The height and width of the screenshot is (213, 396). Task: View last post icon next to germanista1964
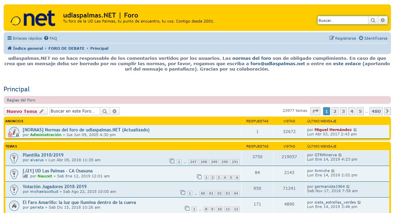click(348, 187)
